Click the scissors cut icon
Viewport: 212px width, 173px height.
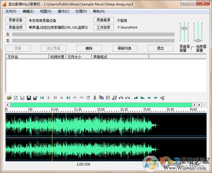coord(95,98)
